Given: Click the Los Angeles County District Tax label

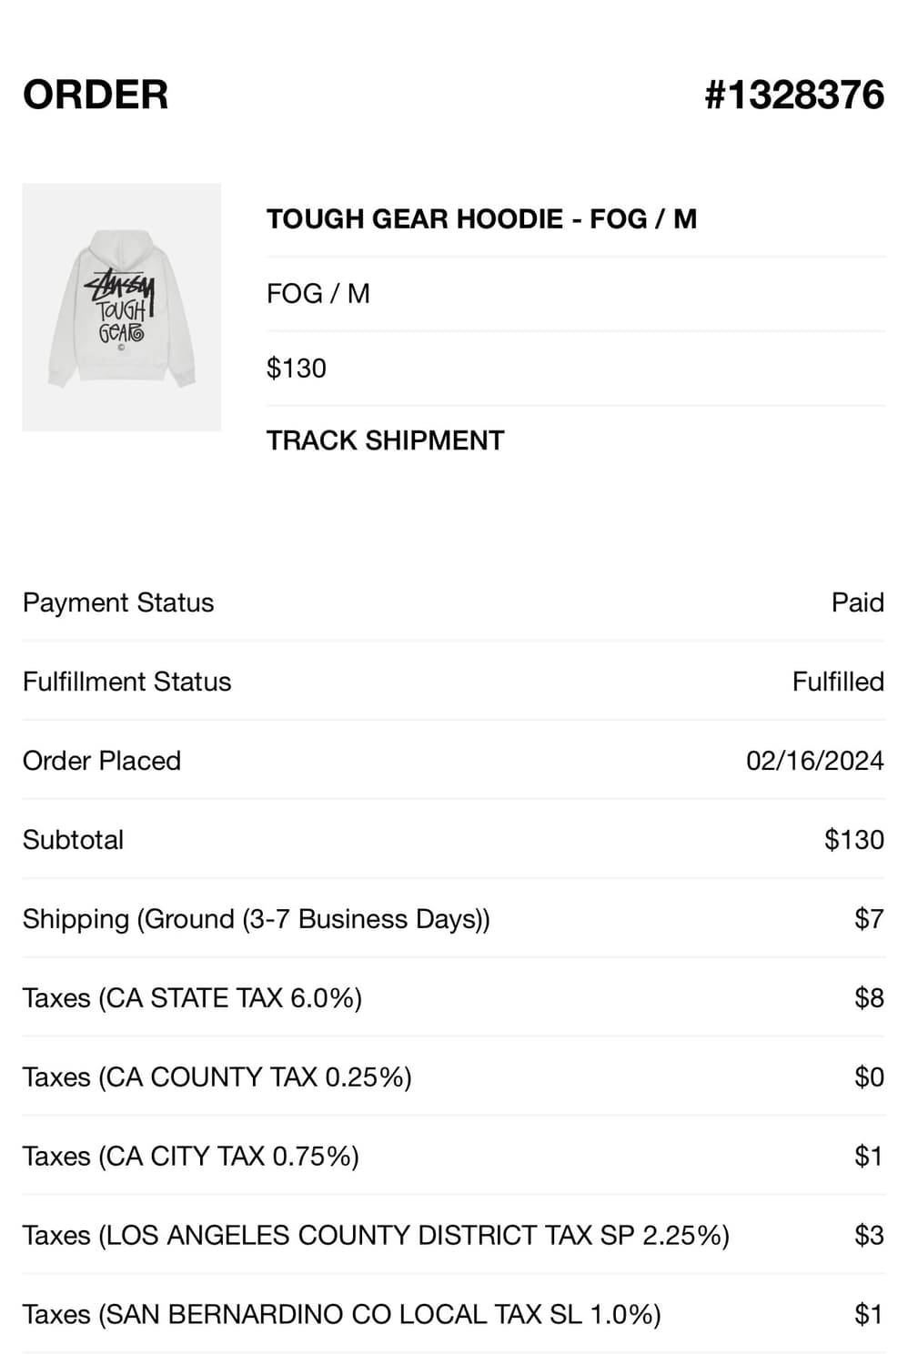Looking at the screenshot, I should [376, 1236].
